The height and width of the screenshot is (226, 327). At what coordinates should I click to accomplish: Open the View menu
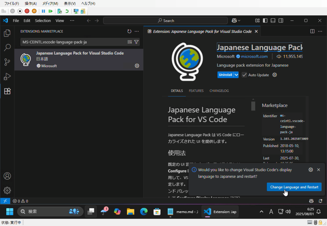(x=60, y=20)
